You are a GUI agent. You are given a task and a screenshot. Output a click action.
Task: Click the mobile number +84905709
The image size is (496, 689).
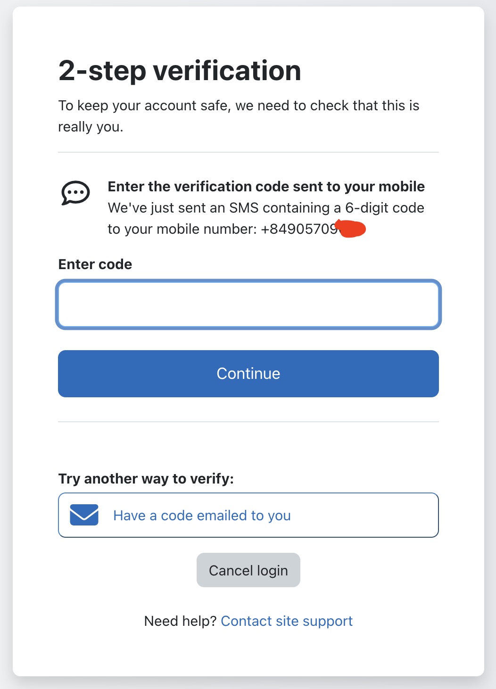pyautogui.click(x=299, y=229)
